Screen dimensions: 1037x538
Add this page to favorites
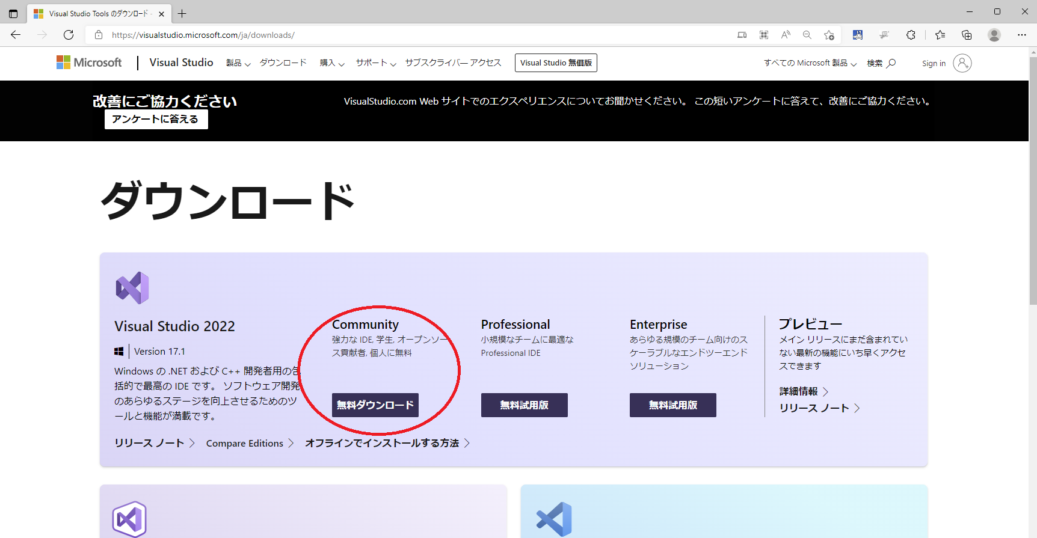click(829, 35)
